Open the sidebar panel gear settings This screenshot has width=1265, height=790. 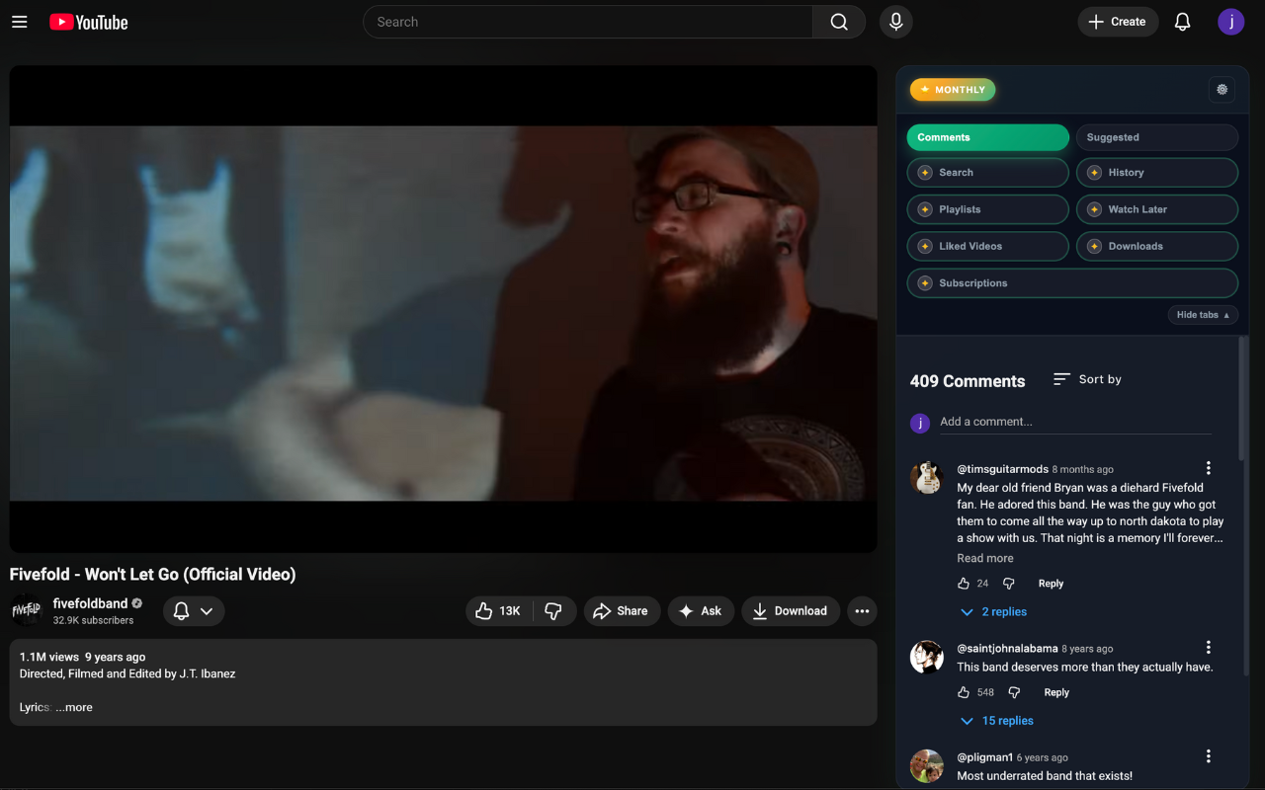coord(1223,90)
